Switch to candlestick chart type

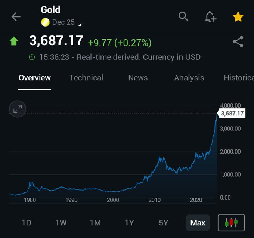tap(231, 222)
